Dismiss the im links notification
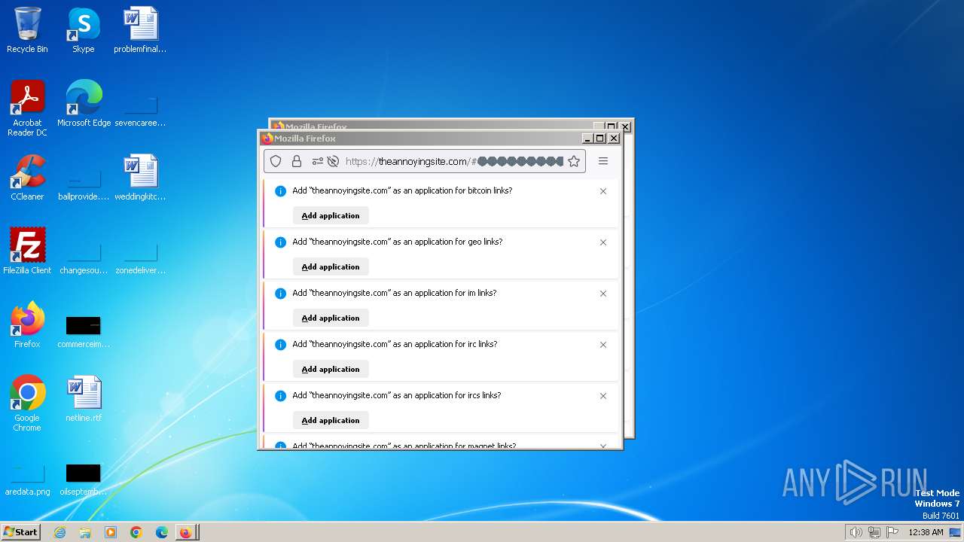 click(603, 294)
